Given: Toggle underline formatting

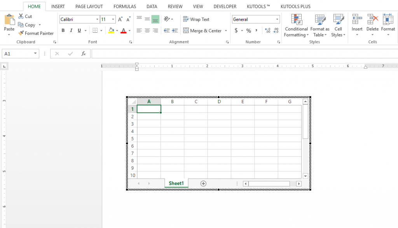Looking at the screenshot, I should 79,30.
